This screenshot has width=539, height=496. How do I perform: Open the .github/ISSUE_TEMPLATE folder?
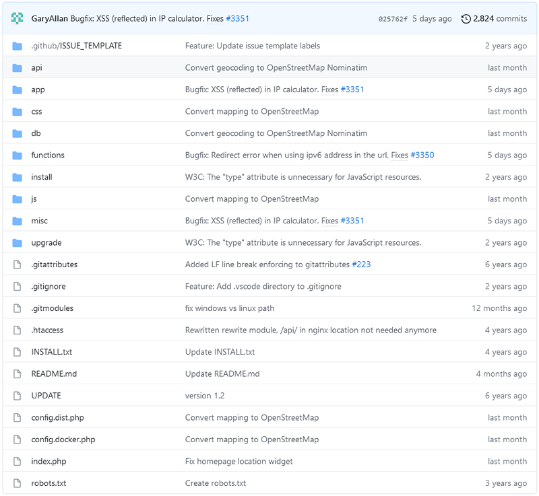76,46
